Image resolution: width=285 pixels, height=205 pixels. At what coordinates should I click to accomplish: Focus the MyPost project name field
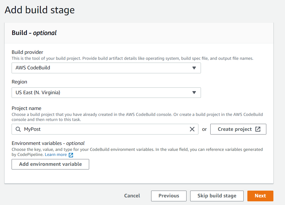pyautogui.click(x=105, y=129)
